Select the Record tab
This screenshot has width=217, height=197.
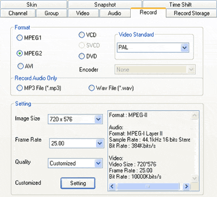coord(148,12)
